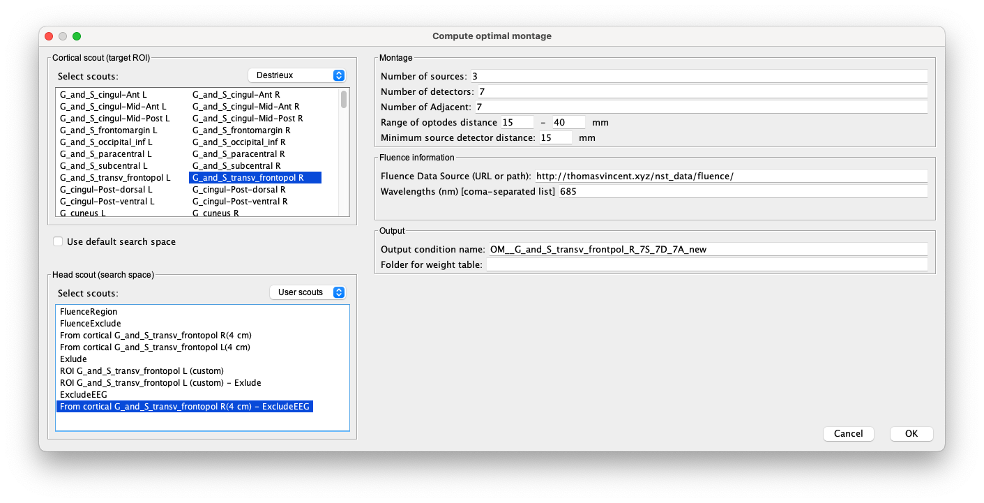The height and width of the screenshot is (503, 984).
Task: Edit the Number of Adjacent field
Action: coord(701,107)
